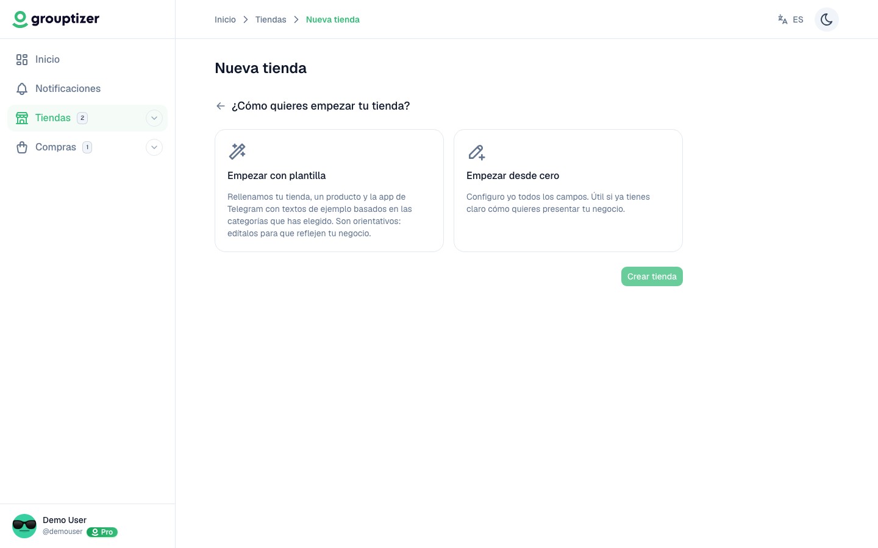Open the Demo User profile avatar
The image size is (878, 548).
24,526
